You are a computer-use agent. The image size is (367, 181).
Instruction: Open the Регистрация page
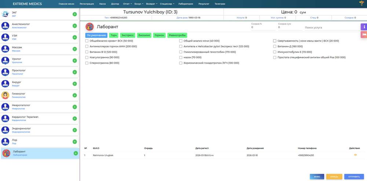pyautogui.click(x=87, y=4)
